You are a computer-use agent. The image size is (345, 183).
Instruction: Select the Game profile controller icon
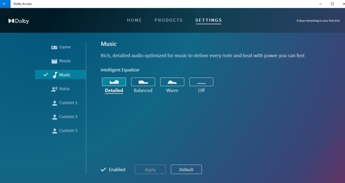[54, 47]
